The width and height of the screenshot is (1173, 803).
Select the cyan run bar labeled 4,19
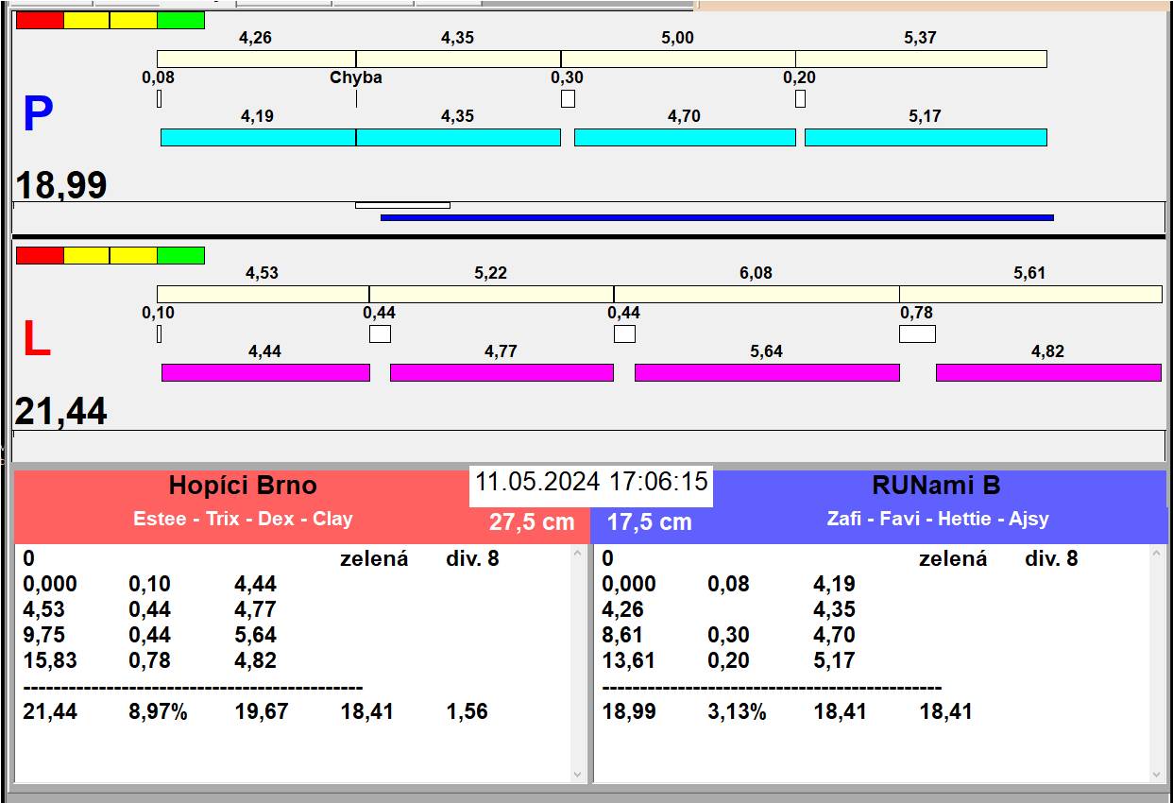click(258, 137)
